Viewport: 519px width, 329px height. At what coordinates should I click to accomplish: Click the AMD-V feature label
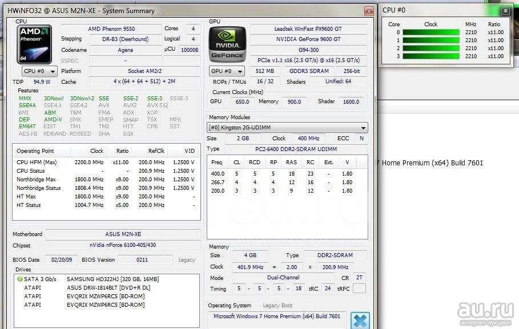pos(53,120)
